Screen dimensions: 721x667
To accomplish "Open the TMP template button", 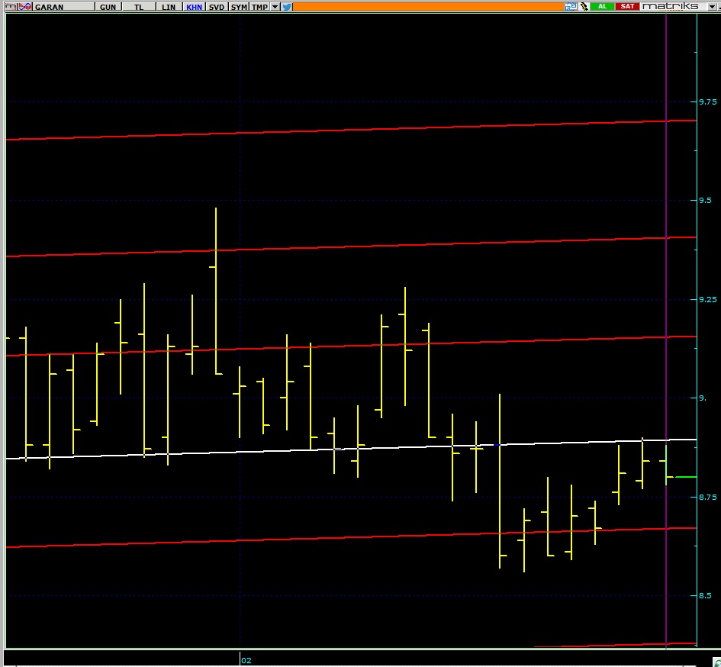I will (259, 7).
